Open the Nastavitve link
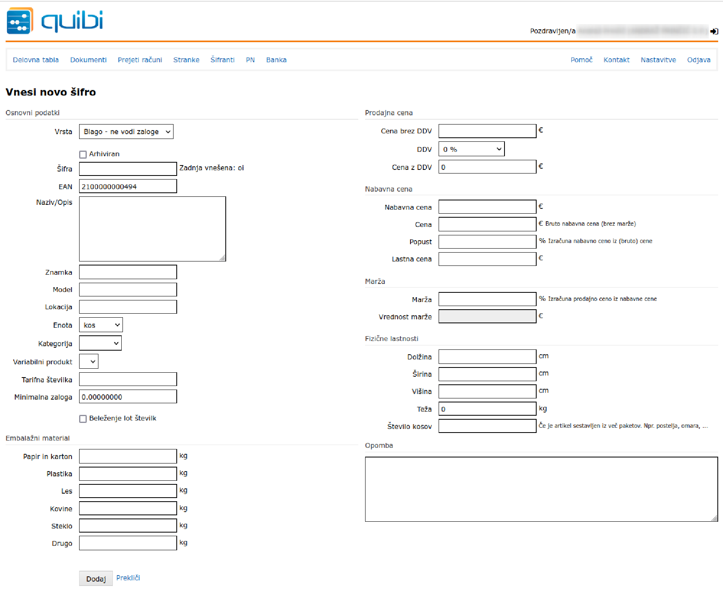The height and width of the screenshot is (592, 723). click(658, 60)
